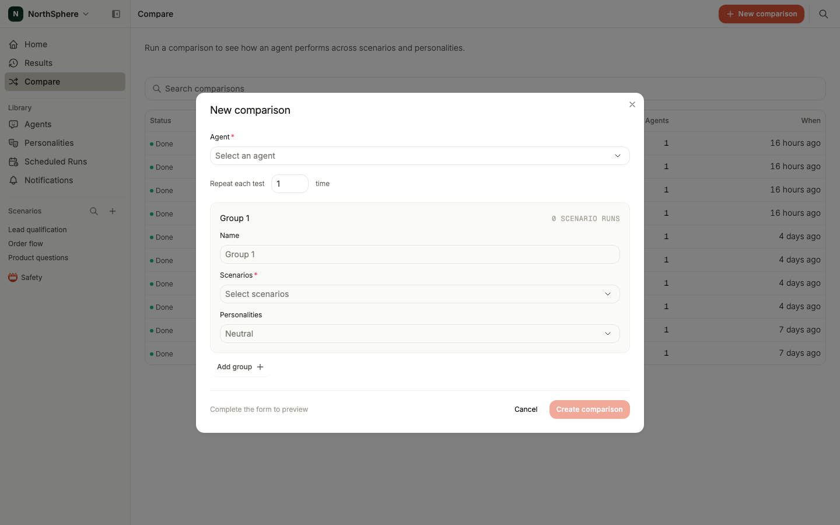The height and width of the screenshot is (525, 840).
Task: Click the Agents column header
Action: [657, 121]
